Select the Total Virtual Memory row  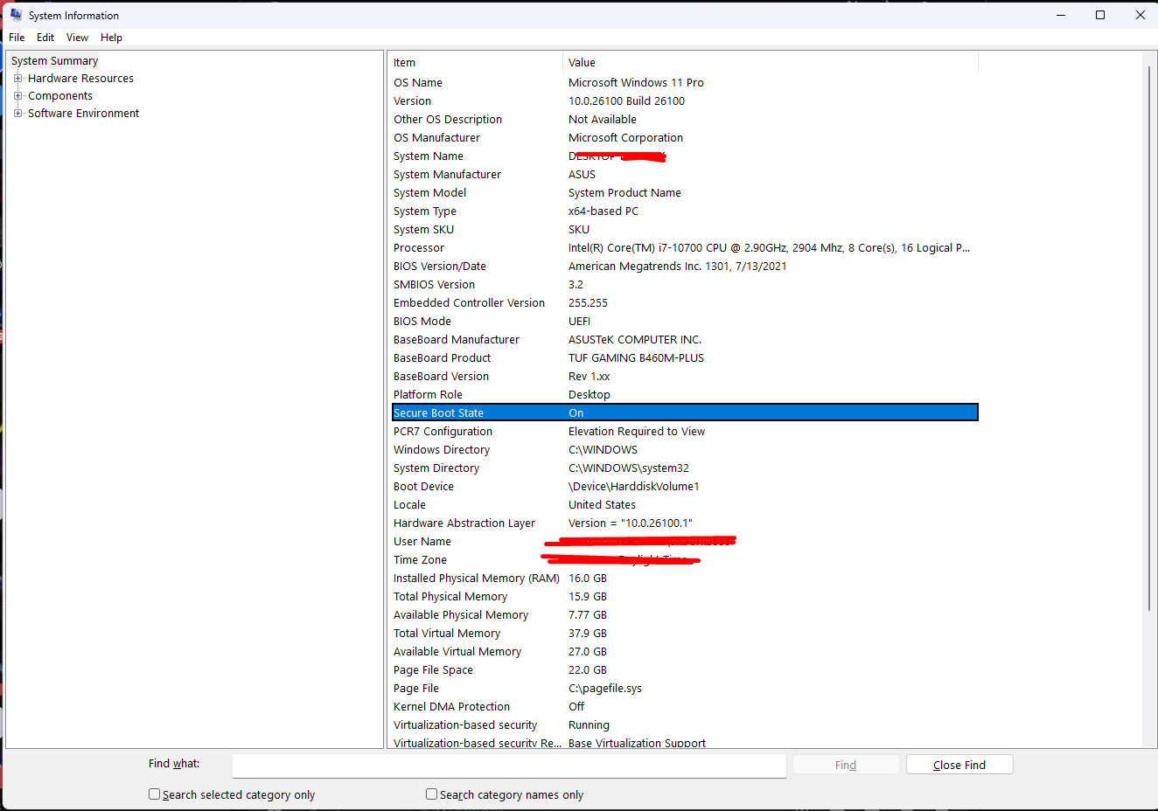tap(685, 633)
